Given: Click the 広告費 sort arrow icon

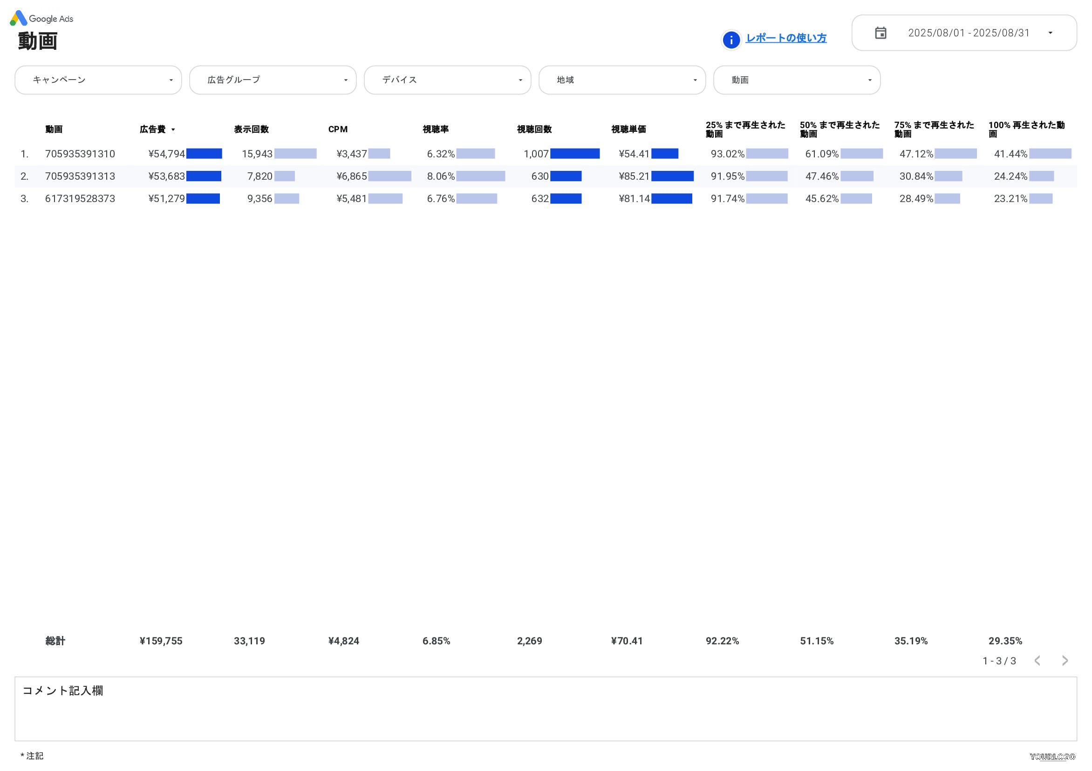Looking at the screenshot, I should pyautogui.click(x=173, y=130).
